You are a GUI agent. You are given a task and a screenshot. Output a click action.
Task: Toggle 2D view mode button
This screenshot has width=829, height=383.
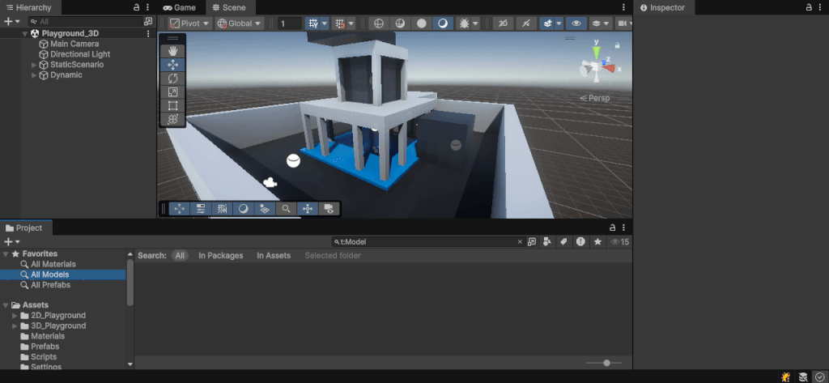point(504,23)
